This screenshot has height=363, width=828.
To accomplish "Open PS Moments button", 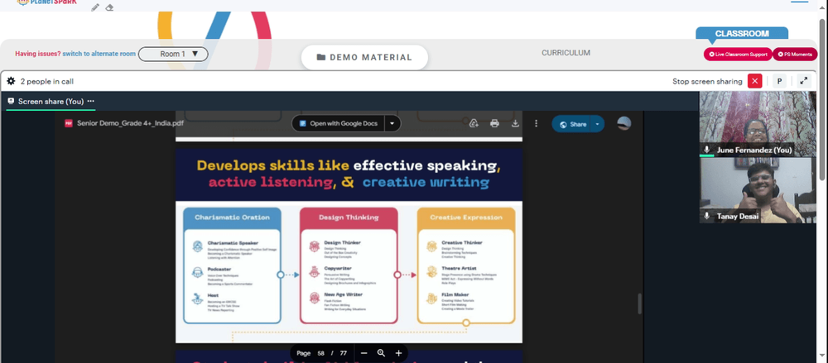I will 795,55.
